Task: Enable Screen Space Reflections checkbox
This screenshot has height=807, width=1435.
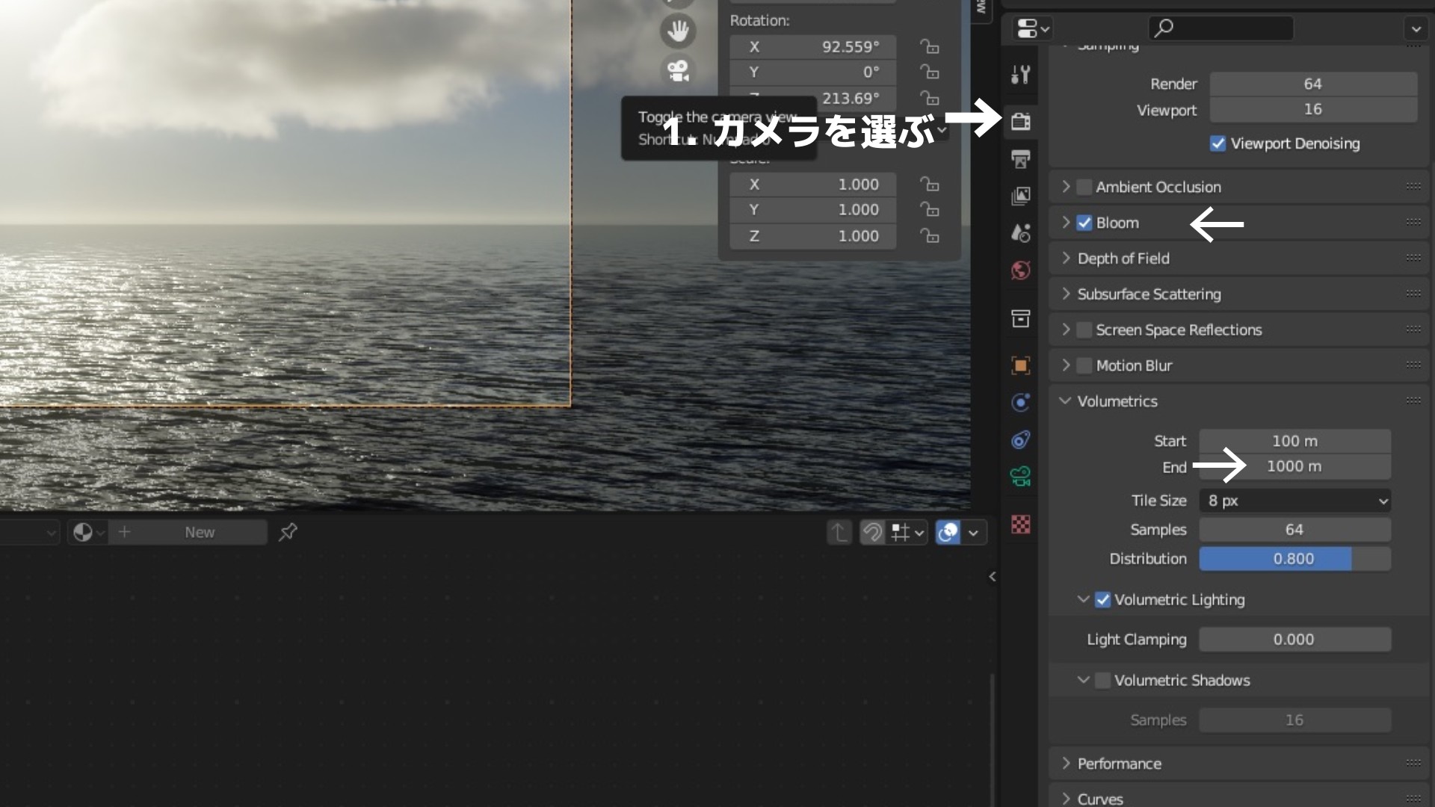Action: (x=1084, y=330)
